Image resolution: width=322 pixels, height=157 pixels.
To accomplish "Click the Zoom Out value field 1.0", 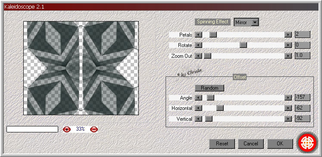I will tap(302, 56).
